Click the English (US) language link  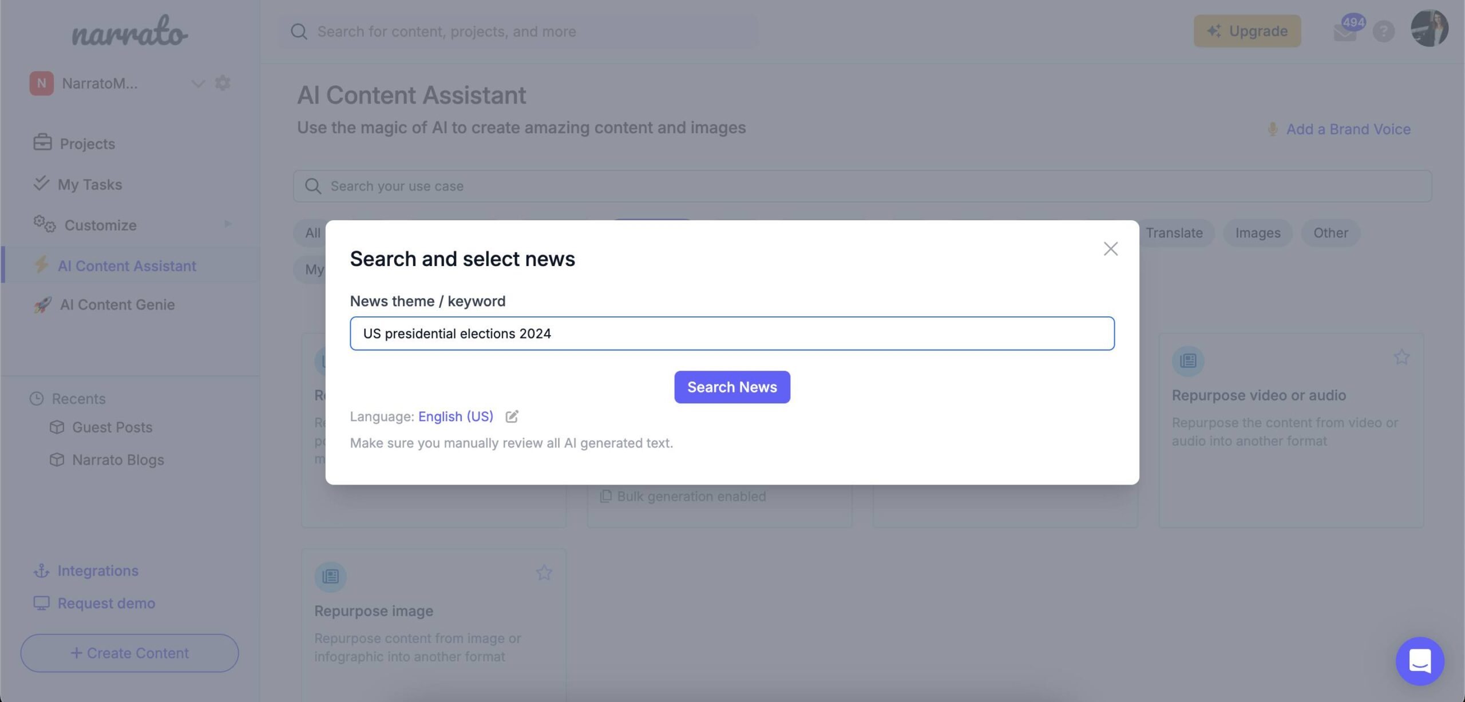tap(456, 415)
